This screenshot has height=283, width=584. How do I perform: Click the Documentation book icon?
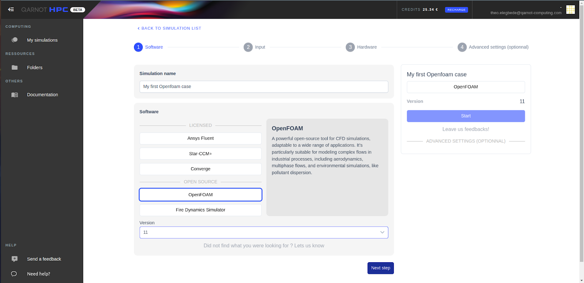(x=15, y=95)
